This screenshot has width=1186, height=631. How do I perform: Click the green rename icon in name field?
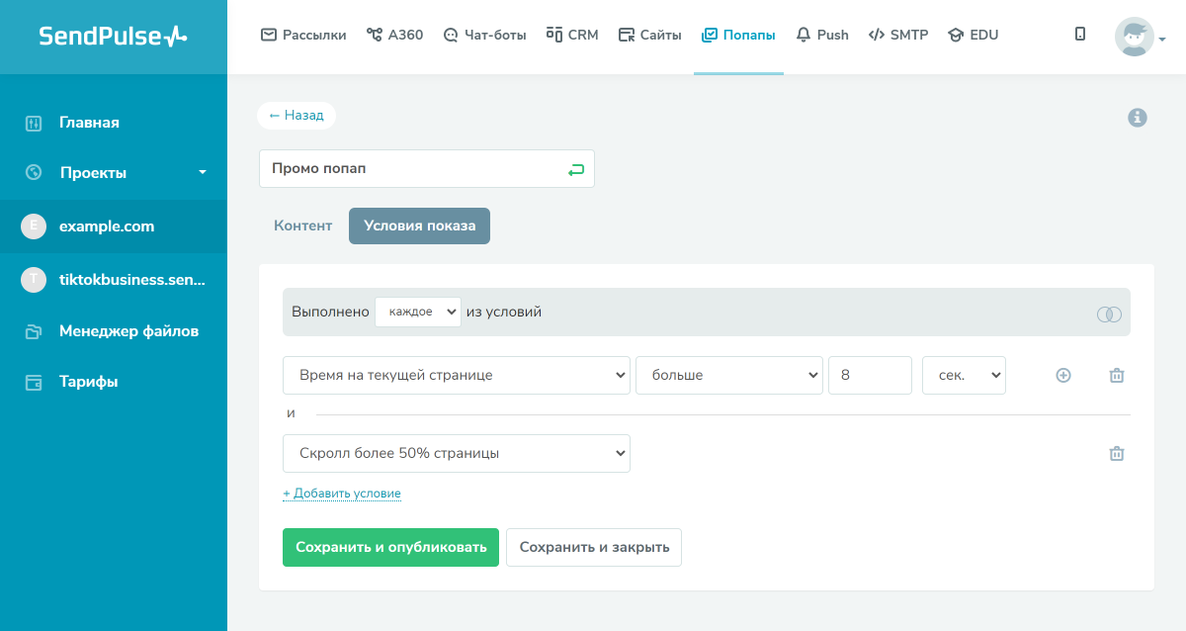pyautogui.click(x=576, y=169)
